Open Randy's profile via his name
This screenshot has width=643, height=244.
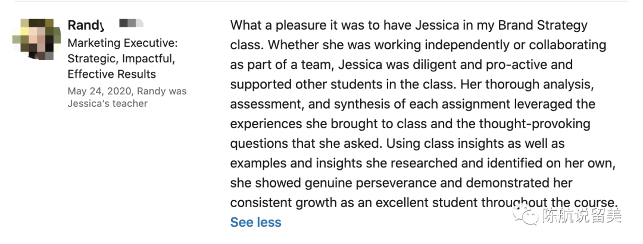pyautogui.click(x=86, y=25)
